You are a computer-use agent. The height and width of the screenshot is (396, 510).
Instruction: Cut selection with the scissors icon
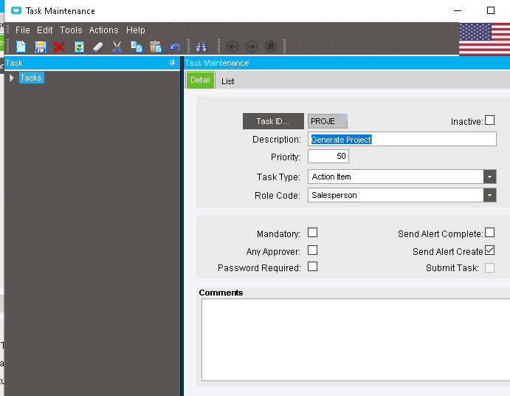pos(117,47)
